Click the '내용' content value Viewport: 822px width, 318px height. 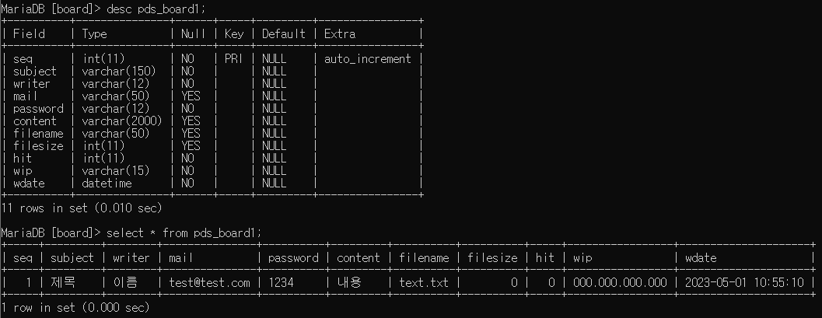tap(349, 283)
